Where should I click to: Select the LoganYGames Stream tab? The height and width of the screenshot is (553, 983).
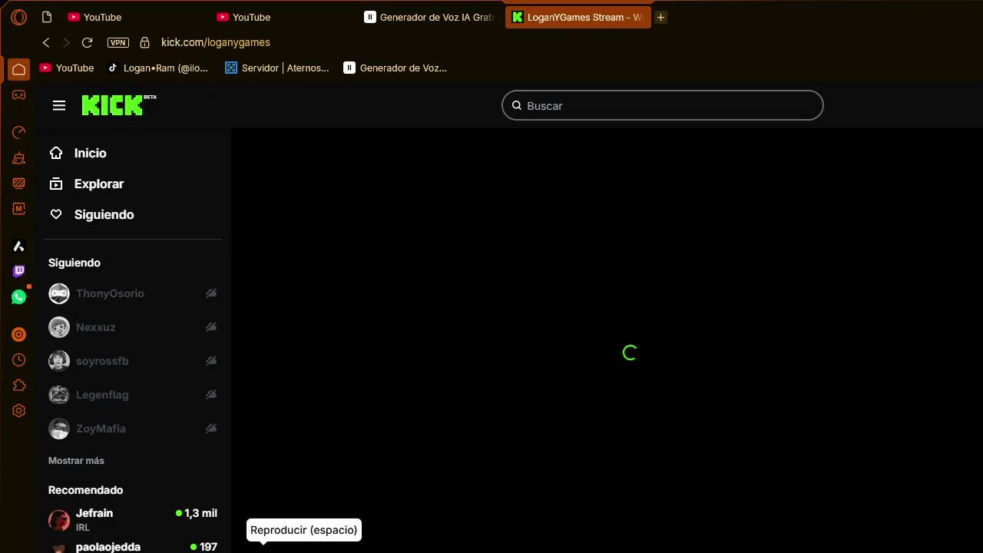578,17
